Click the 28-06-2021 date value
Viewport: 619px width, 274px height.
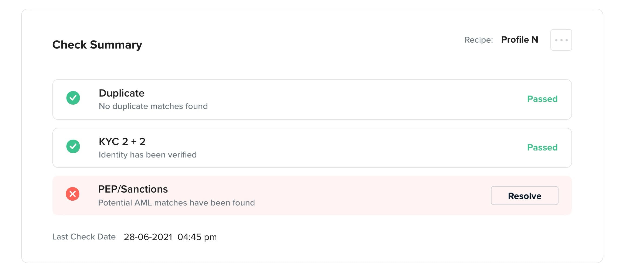click(148, 237)
